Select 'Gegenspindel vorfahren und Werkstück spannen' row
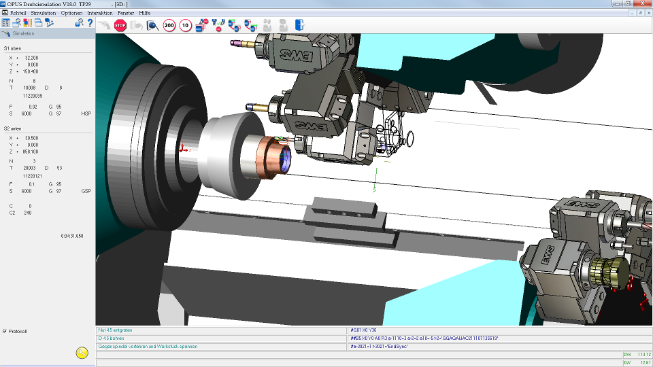The width and height of the screenshot is (653, 367). 222,346
